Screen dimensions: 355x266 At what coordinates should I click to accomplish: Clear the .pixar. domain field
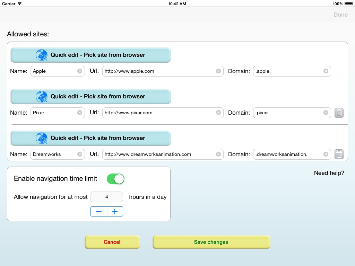(x=326, y=113)
